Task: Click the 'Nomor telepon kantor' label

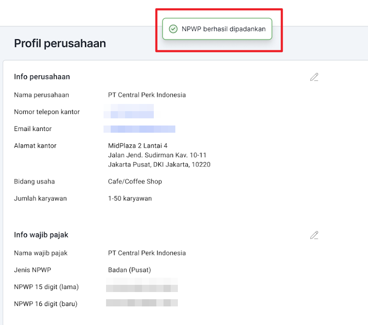Action: pos(47,112)
